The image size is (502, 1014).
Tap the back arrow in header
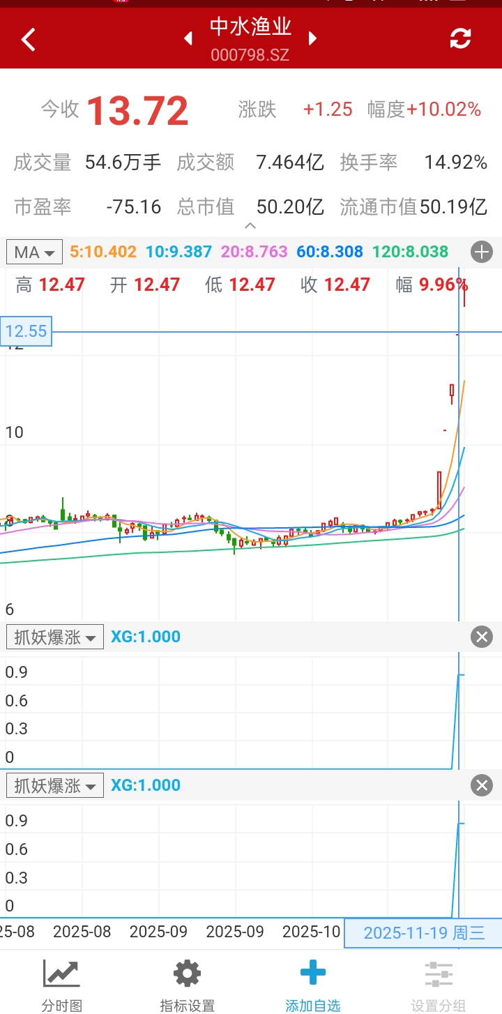click(29, 40)
